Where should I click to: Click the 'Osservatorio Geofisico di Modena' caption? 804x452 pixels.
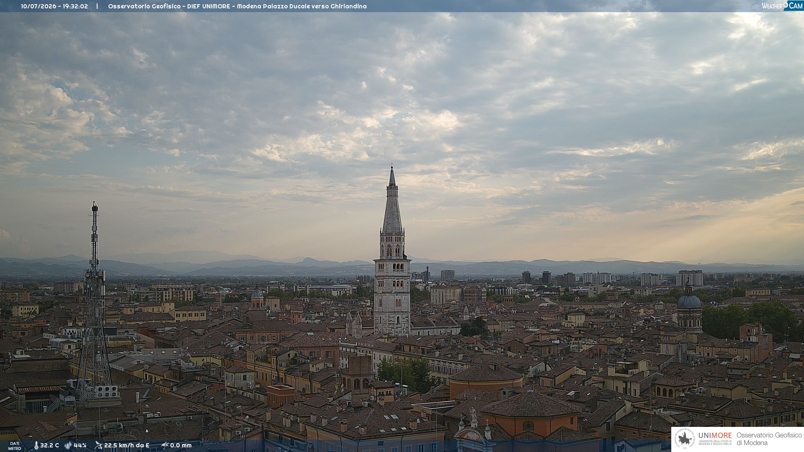tap(769, 439)
